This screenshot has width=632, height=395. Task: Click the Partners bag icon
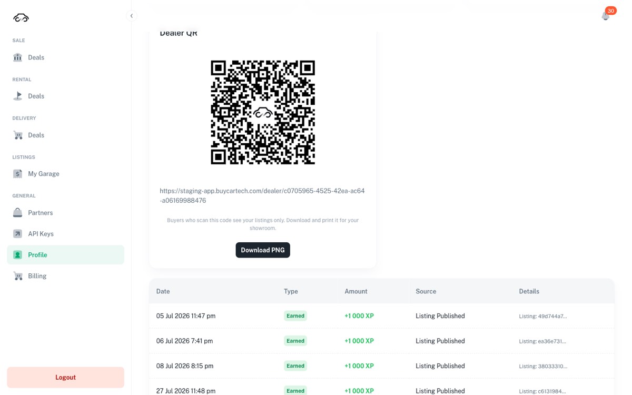tap(18, 213)
